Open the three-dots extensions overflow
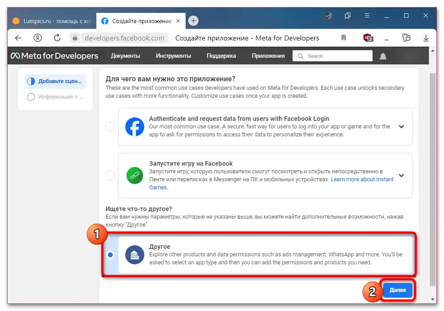Viewport: 444px width, 311px height. [387, 40]
